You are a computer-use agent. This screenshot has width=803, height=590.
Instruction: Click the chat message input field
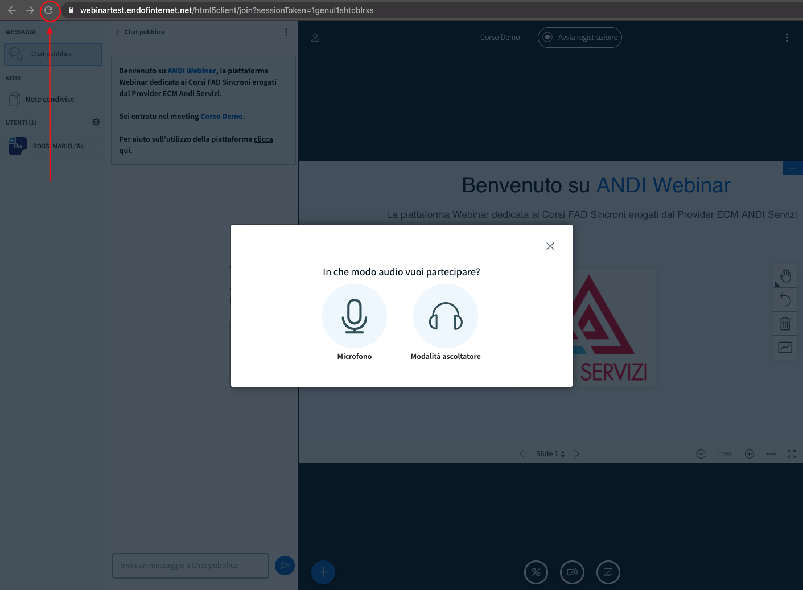[190, 566]
